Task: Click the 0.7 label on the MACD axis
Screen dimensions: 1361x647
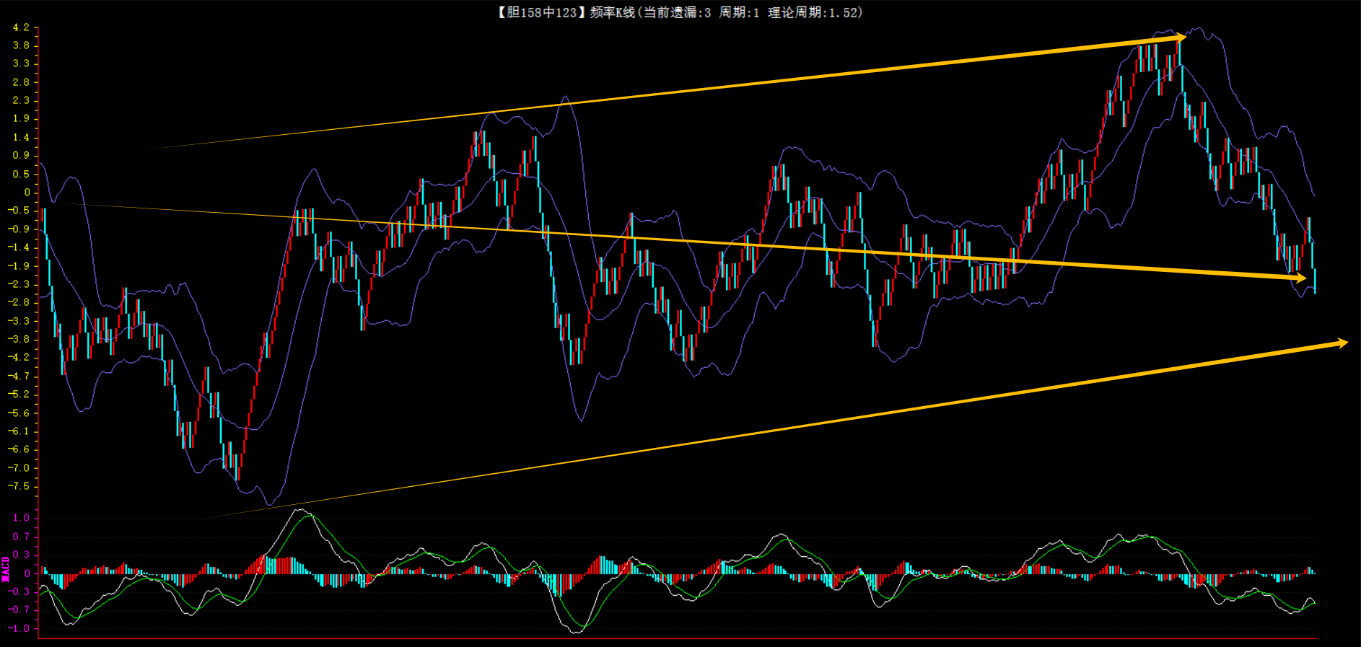Action: point(21,537)
